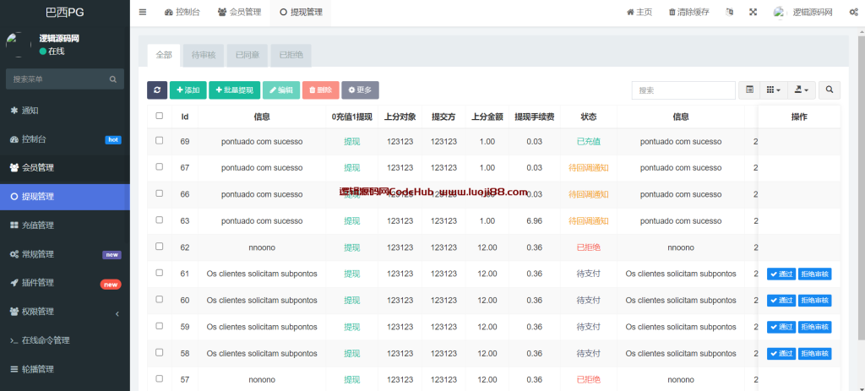Click 拒绝审核 for row 60

(x=815, y=301)
